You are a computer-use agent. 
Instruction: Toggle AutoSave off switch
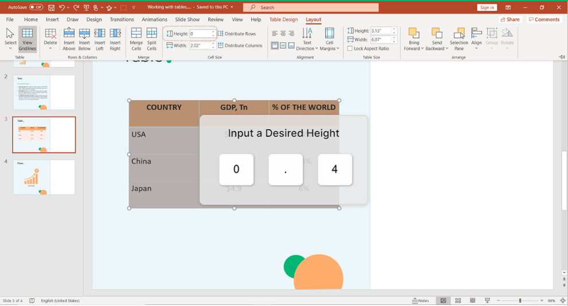tap(36, 7)
